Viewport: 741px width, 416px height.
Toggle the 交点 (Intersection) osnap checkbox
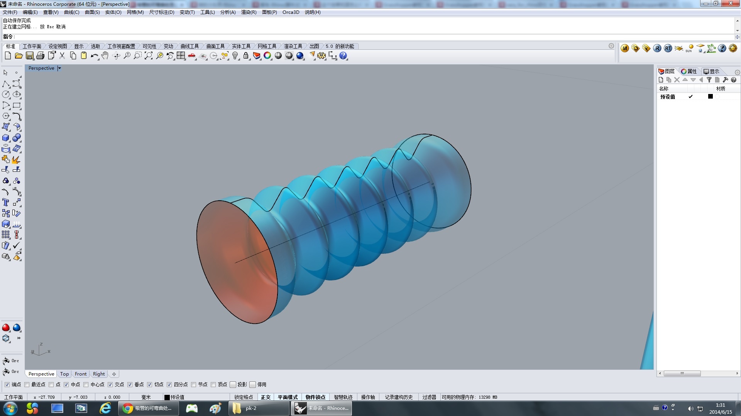[x=110, y=384]
